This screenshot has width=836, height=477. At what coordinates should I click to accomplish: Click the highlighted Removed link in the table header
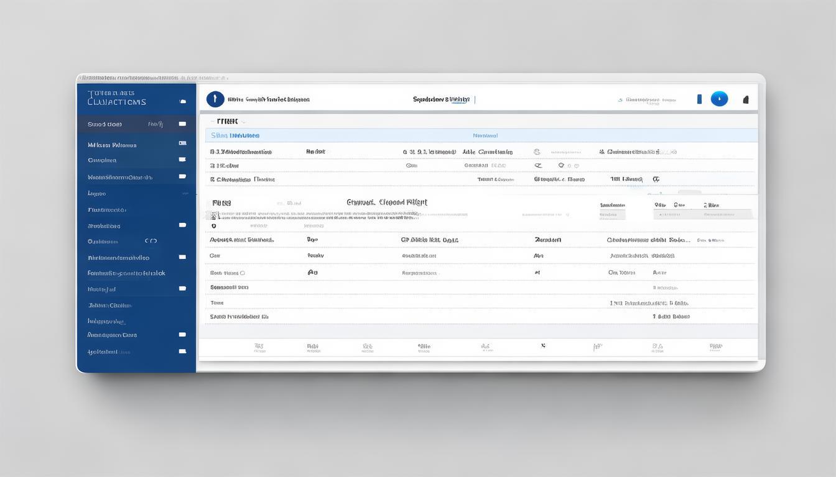[486, 135]
